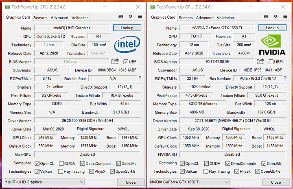Open hamburger menu in Intel GPU-Z window

(140, 16)
